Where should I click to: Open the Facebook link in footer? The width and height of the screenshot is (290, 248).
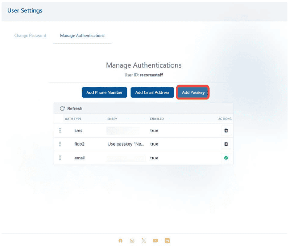click(120, 241)
